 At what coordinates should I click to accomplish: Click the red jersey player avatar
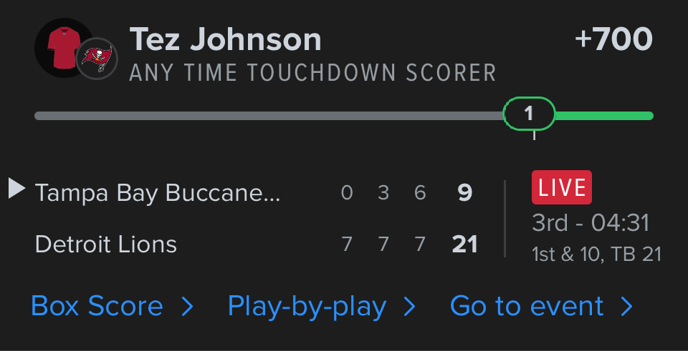coord(62,49)
